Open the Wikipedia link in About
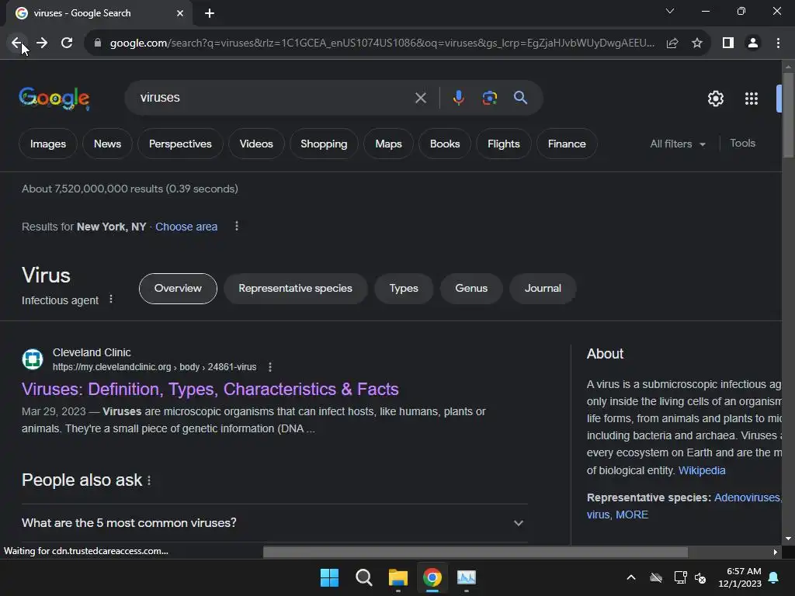Image resolution: width=795 pixels, height=596 pixels. 702,470
